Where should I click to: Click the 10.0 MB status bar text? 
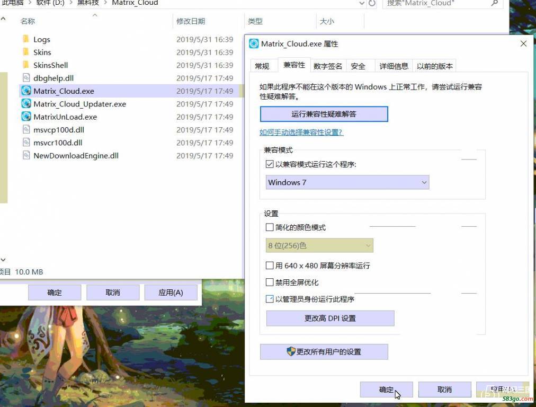29,272
